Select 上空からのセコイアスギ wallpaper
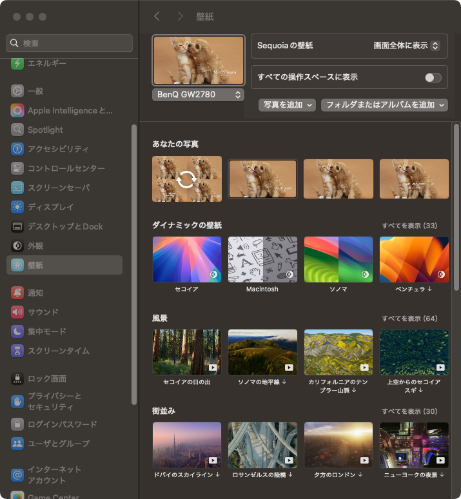Viewport: 461px width, 499px height. [414, 352]
